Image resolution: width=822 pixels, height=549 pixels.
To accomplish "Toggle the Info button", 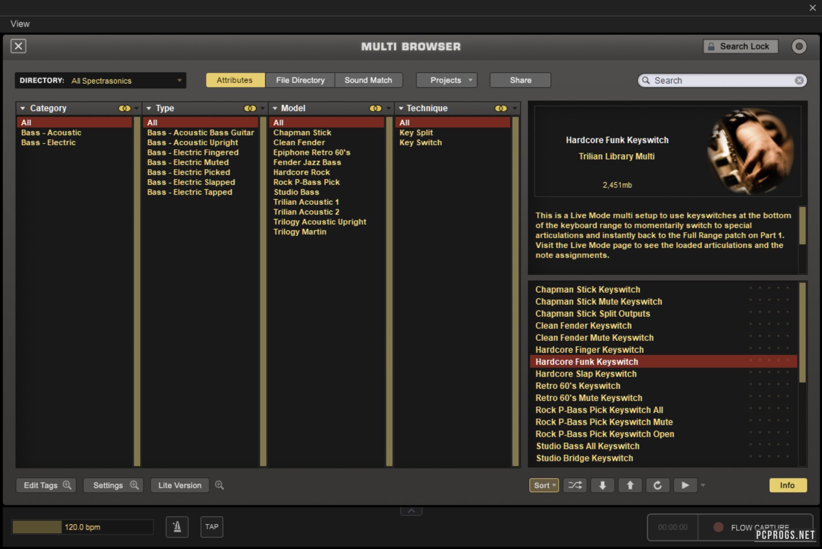I will (x=788, y=485).
